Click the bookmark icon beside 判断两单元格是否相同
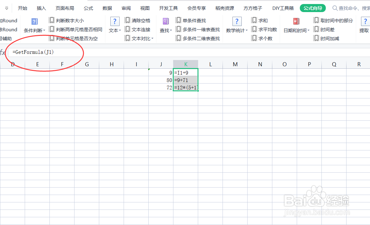370x225 pixels. [x=52, y=29]
